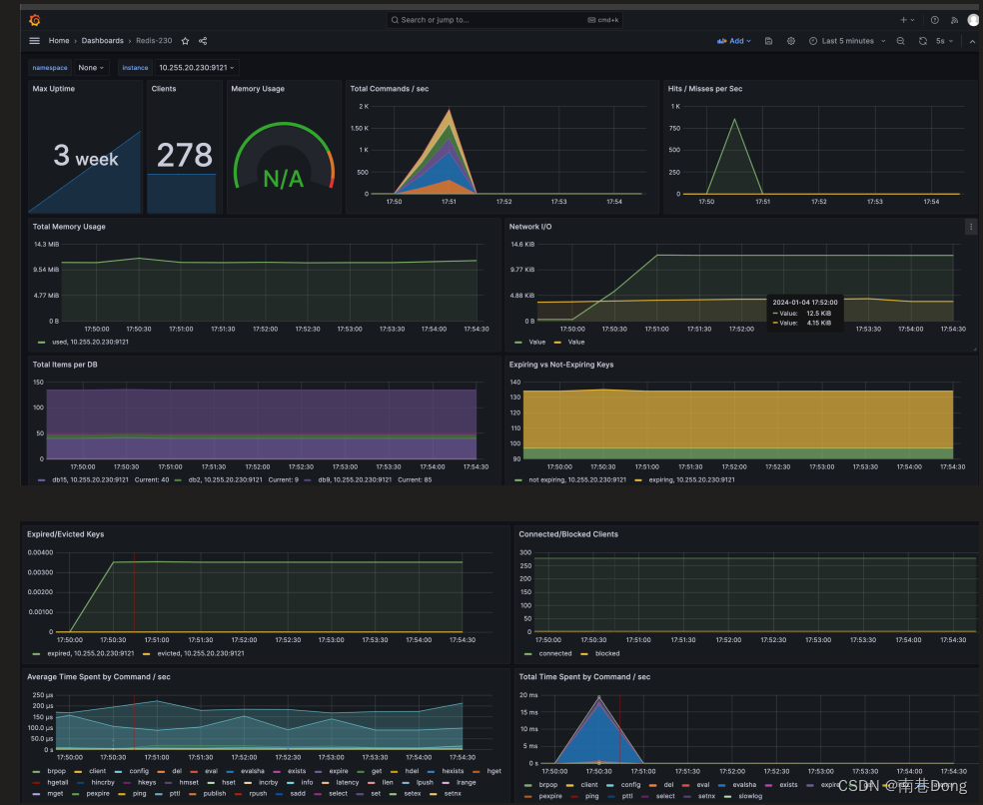Screen dimensions: 983x805
Task: Click the Redis-230 breadcrumb
Action: [154, 41]
